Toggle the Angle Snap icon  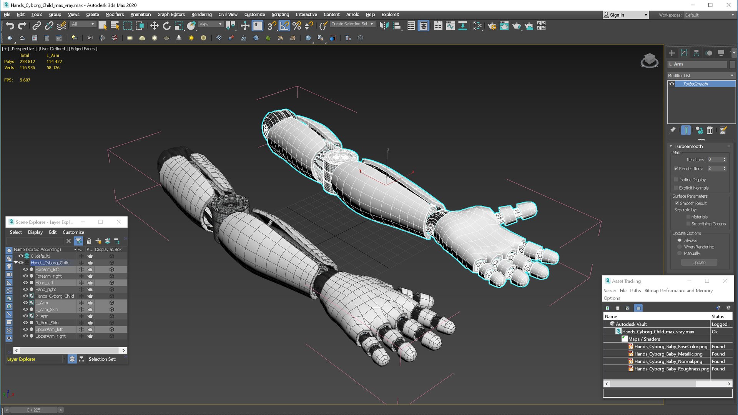point(284,26)
